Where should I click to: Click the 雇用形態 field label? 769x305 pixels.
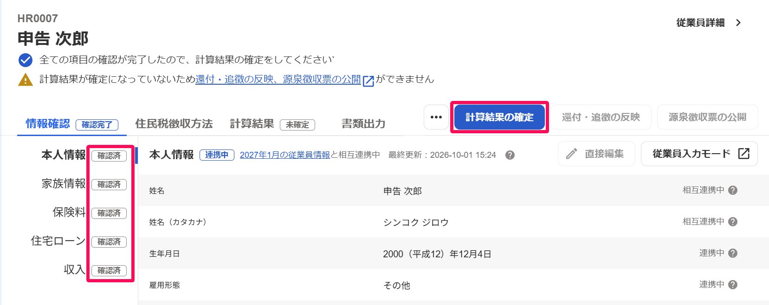(164, 285)
